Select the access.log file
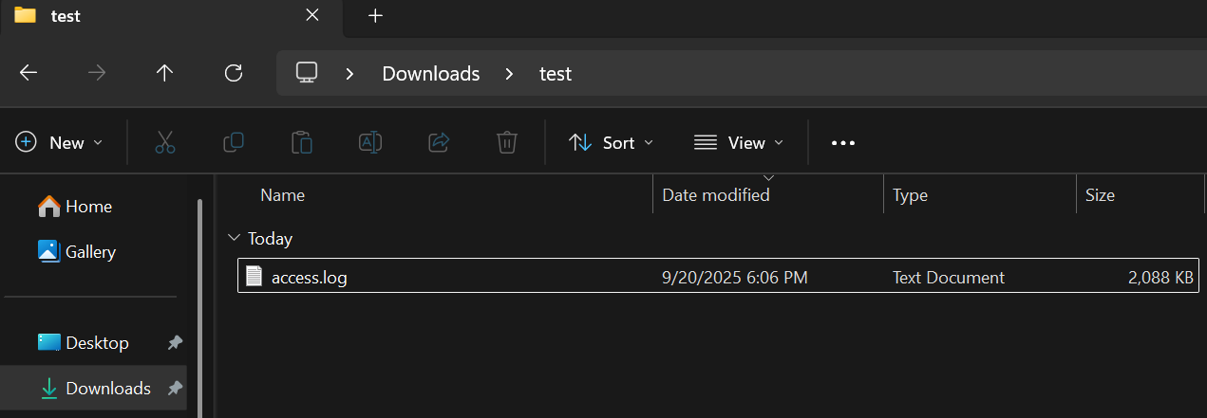The image size is (1207, 418). click(x=310, y=278)
